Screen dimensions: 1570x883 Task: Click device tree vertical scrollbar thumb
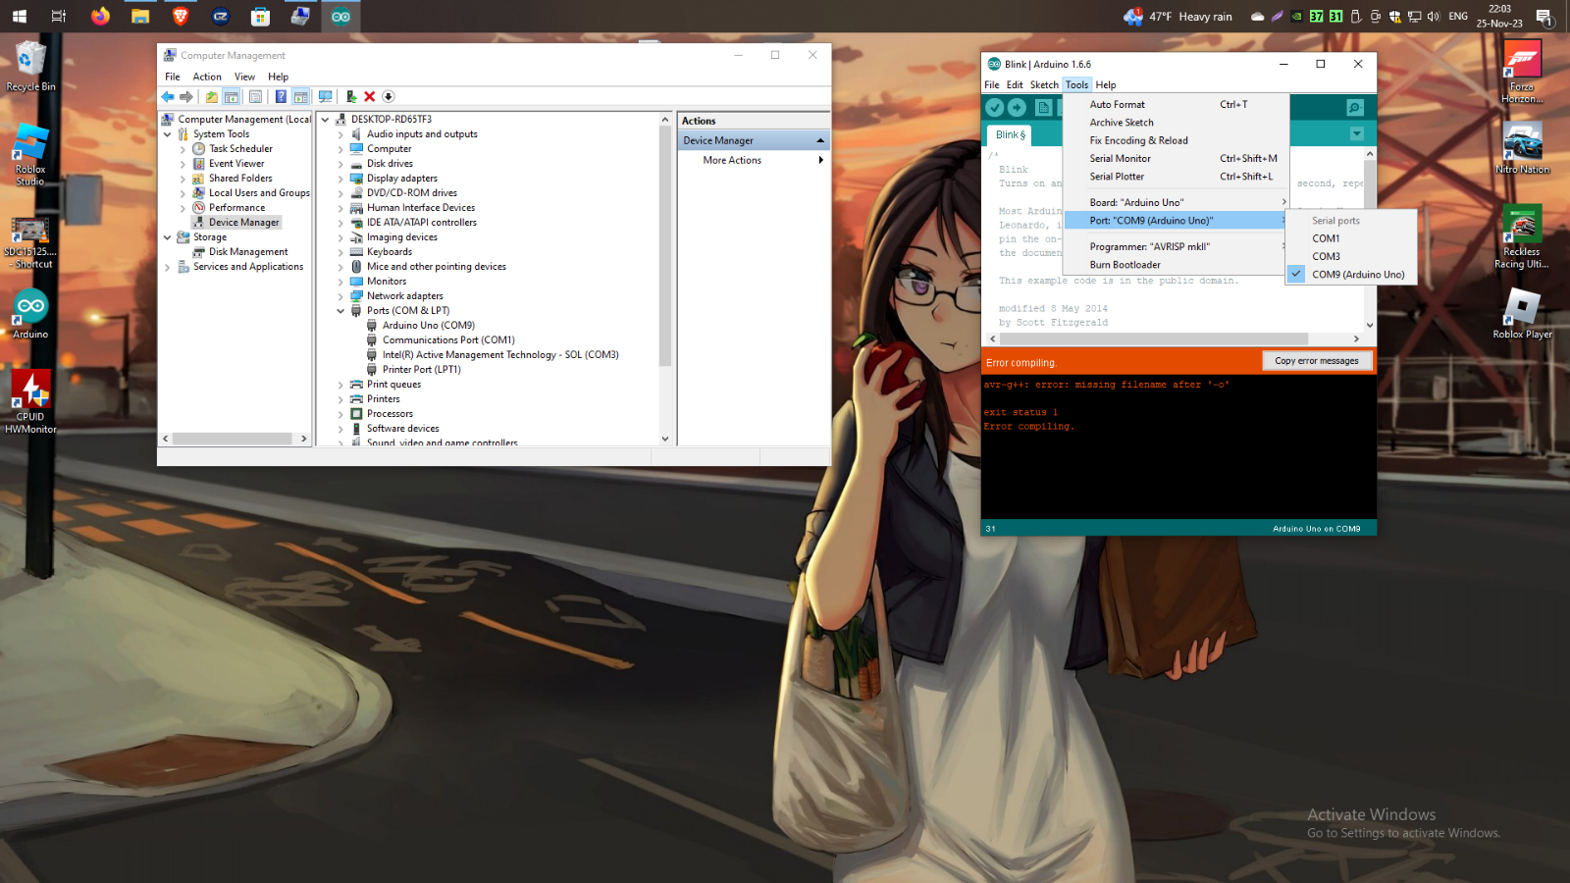[665, 246]
